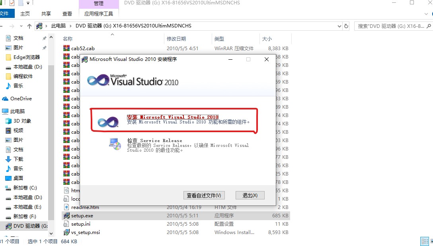433x246 pixels.
Task: Open the 查看 ribbon tab
Action: pos(67,14)
